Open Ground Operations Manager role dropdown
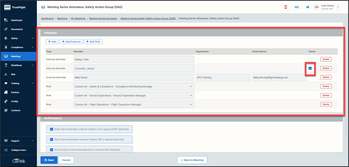Viewport: 349px width, 167px height. (134, 95)
